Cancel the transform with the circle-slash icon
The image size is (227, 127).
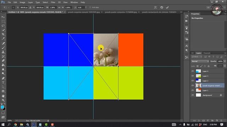pos(162,7)
